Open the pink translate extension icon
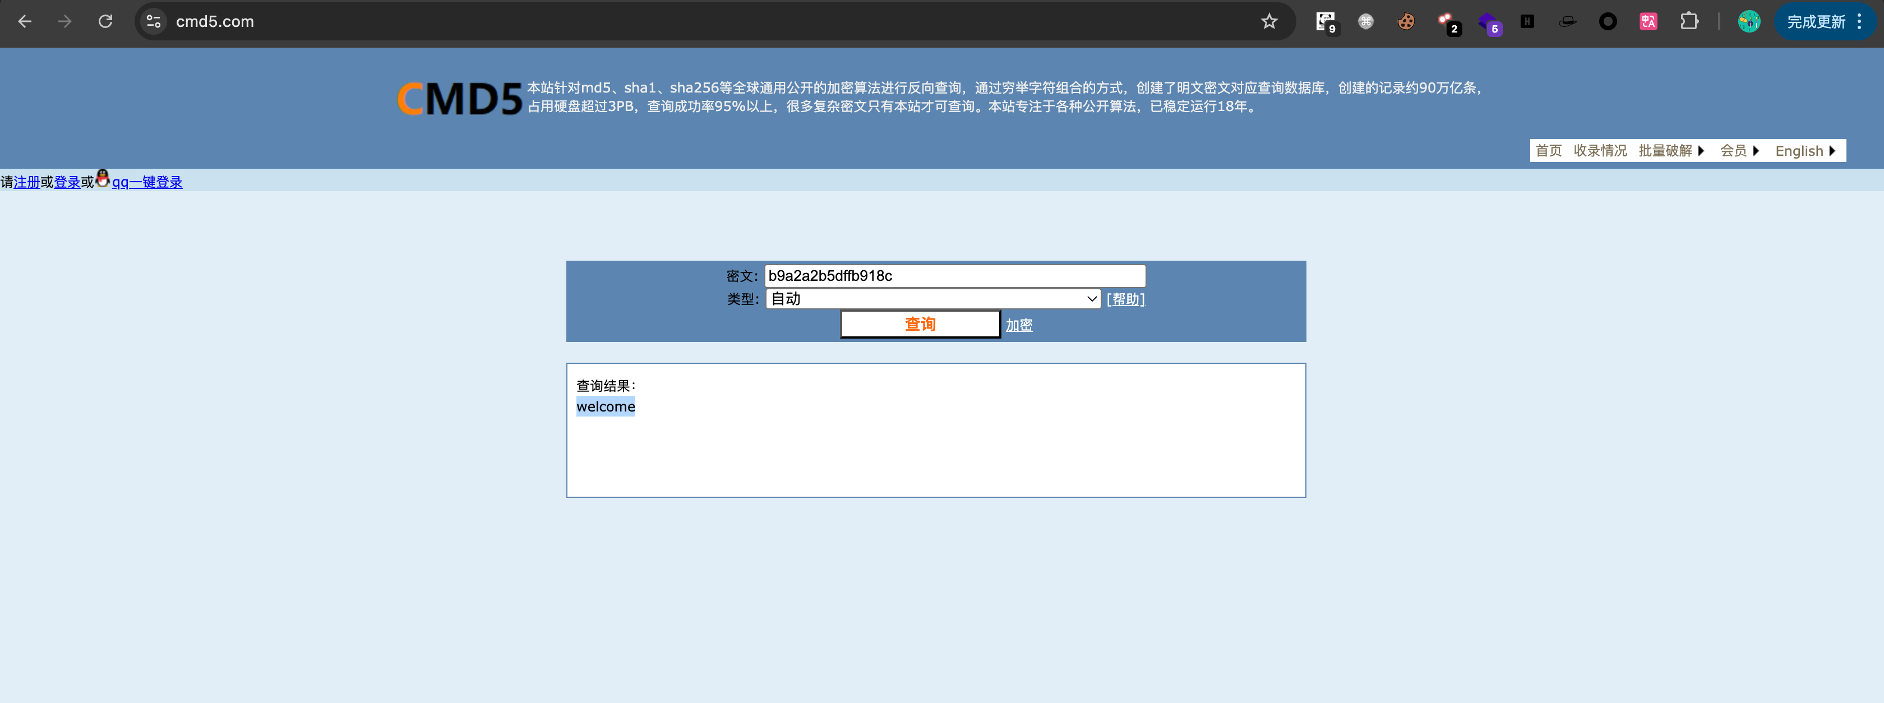 [x=1648, y=21]
